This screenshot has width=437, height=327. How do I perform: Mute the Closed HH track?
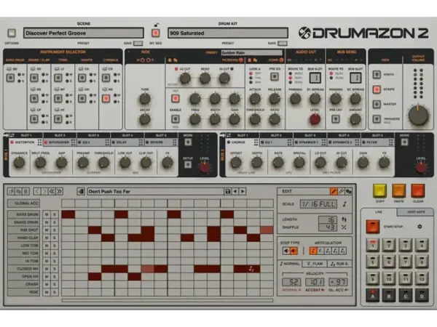[47, 269]
